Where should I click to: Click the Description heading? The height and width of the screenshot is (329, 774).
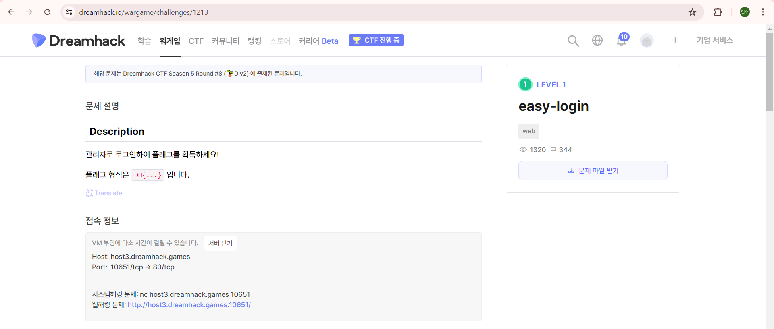point(117,132)
